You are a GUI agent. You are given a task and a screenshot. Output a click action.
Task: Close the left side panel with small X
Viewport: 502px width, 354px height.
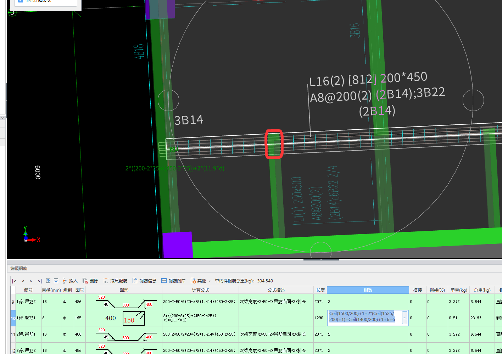(x=2, y=118)
